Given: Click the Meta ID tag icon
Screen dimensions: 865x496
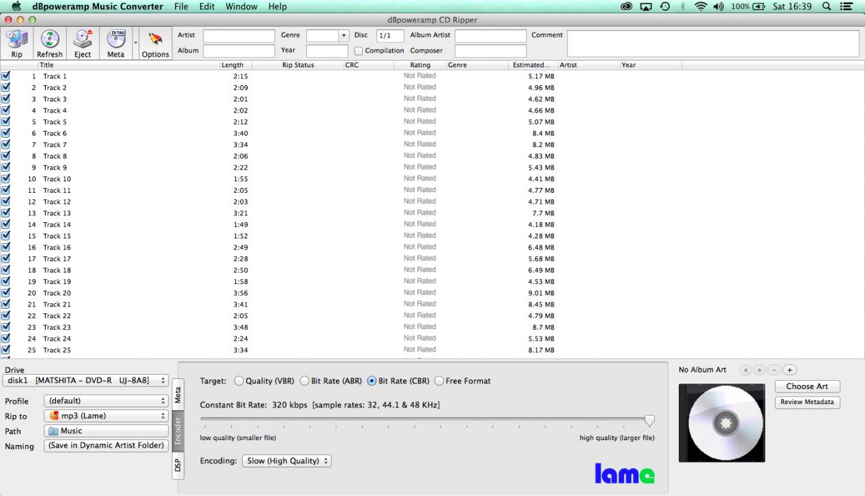Looking at the screenshot, I should pyautogui.click(x=116, y=40).
